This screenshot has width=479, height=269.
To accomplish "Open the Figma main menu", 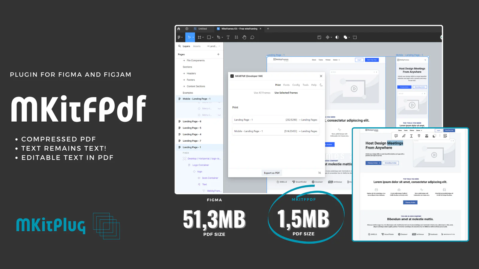I will pos(180,37).
